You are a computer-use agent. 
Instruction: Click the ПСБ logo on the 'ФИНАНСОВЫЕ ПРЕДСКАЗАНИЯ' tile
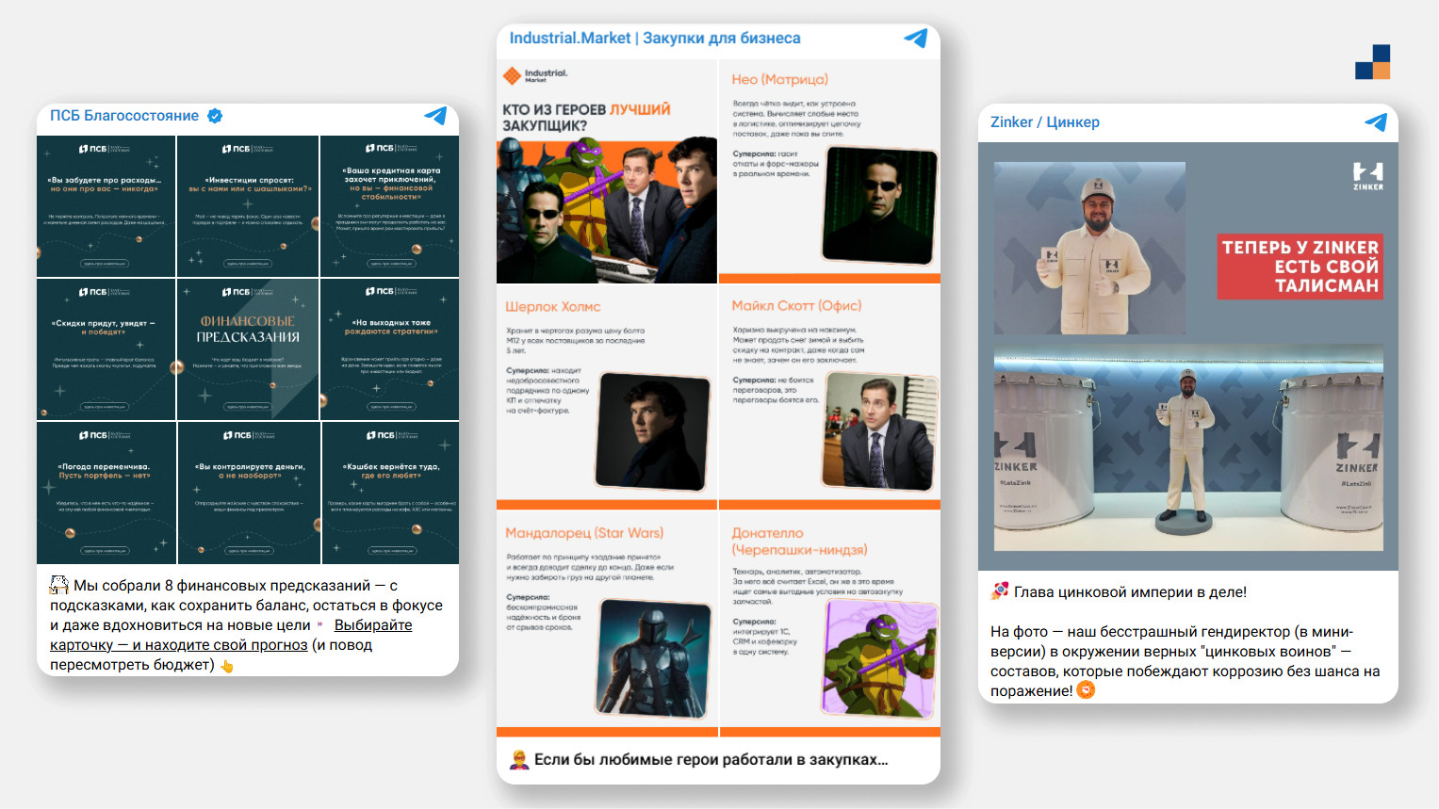point(247,292)
